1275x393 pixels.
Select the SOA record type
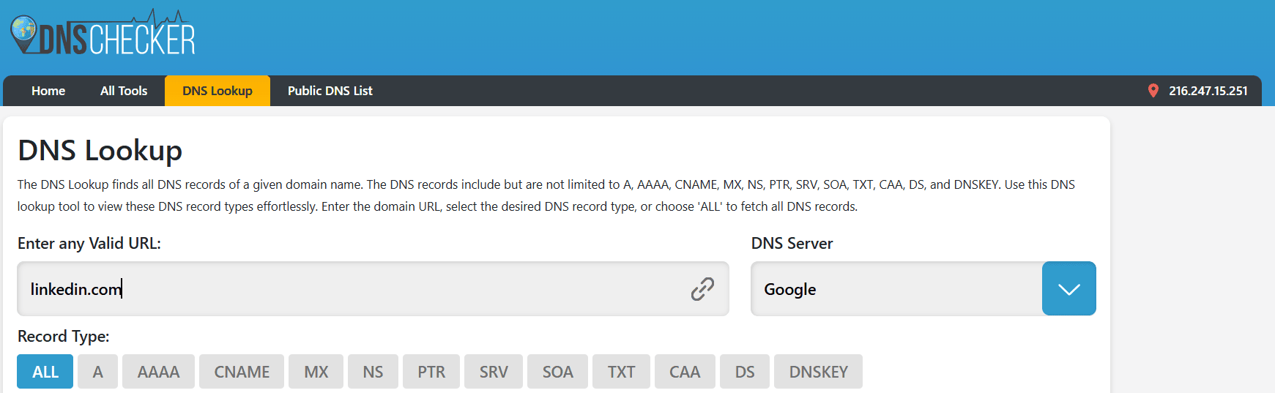557,372
